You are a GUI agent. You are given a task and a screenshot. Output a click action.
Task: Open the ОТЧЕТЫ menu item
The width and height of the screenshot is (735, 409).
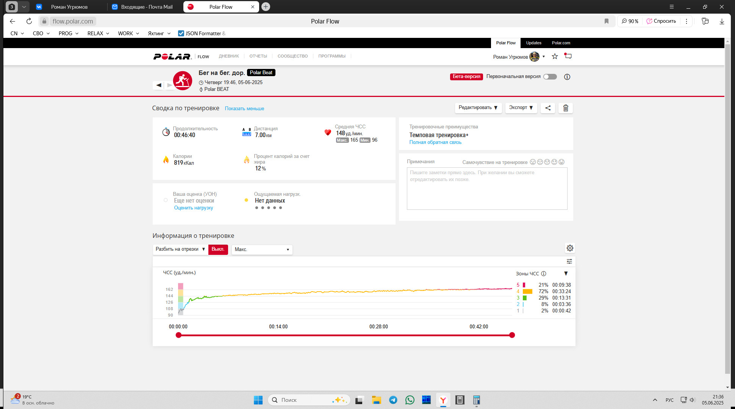click(x=258, y=56)
